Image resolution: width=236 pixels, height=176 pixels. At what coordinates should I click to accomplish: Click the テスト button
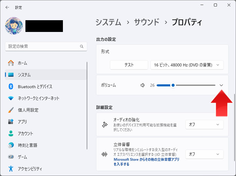click(x=129, y=65)
